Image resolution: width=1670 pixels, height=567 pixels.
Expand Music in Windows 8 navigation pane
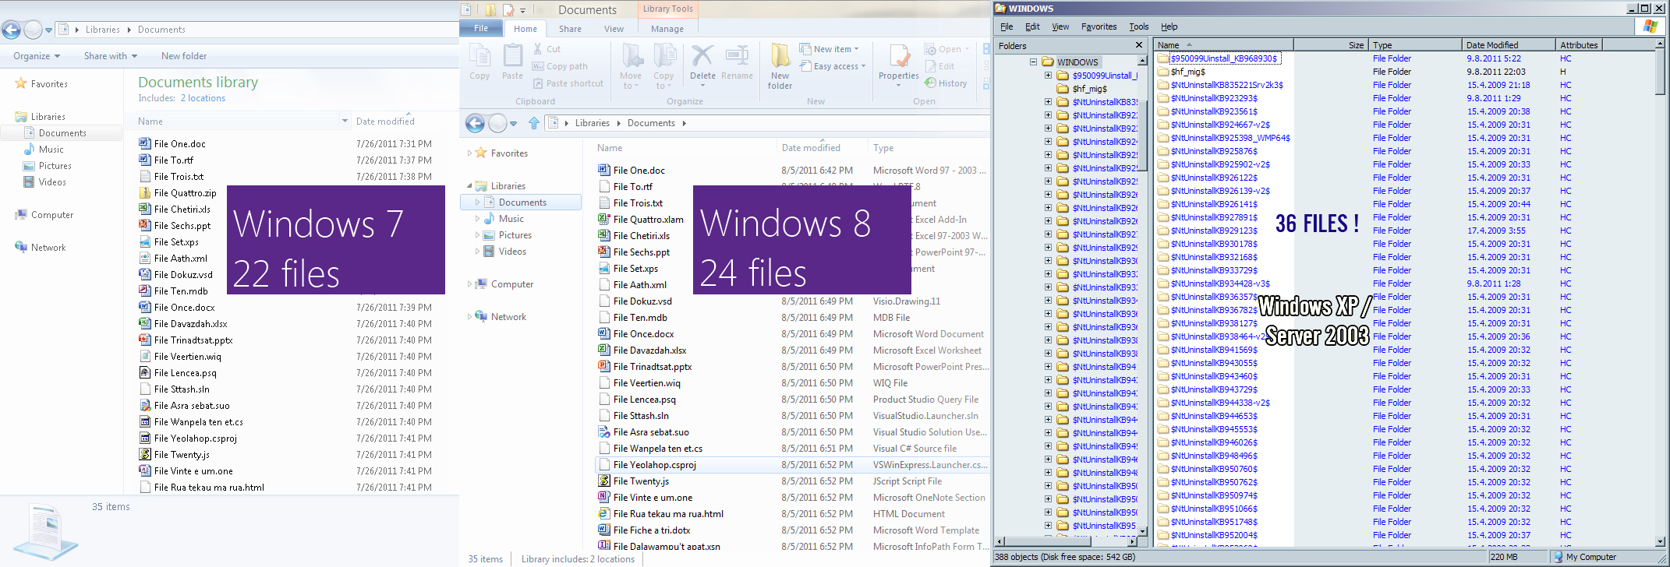coord(477,219)
